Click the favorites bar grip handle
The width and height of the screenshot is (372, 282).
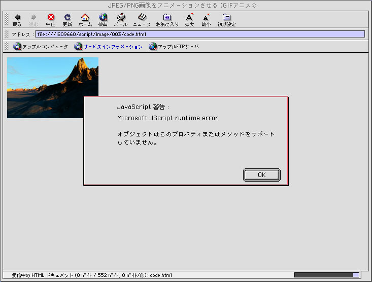(7, 46)
